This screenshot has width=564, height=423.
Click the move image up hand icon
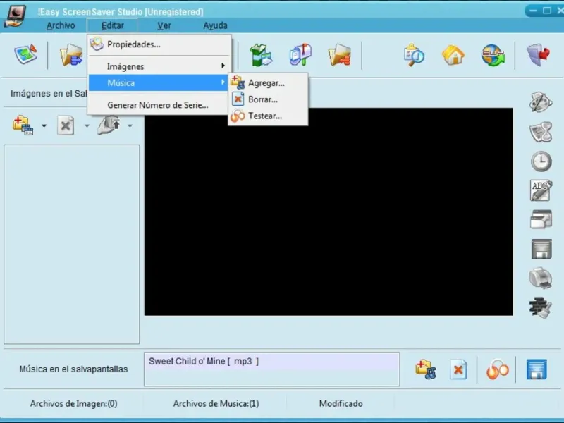point(109,125)
